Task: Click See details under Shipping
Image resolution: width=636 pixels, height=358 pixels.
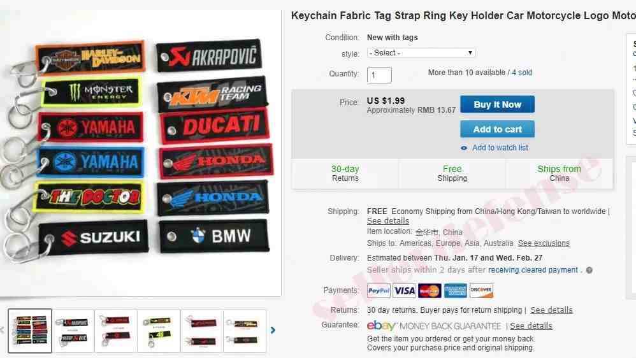Action: pos(387,221)
